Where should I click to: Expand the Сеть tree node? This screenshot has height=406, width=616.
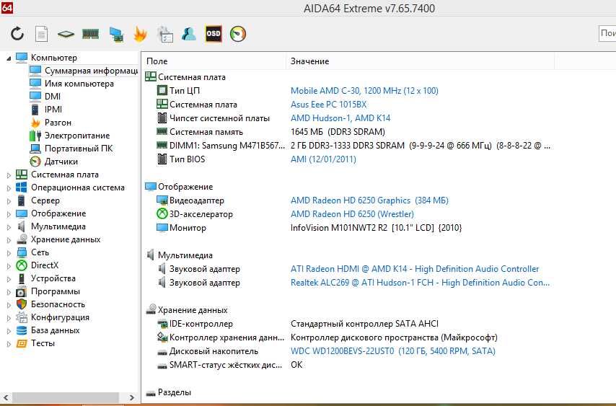[x=9, y=253]
